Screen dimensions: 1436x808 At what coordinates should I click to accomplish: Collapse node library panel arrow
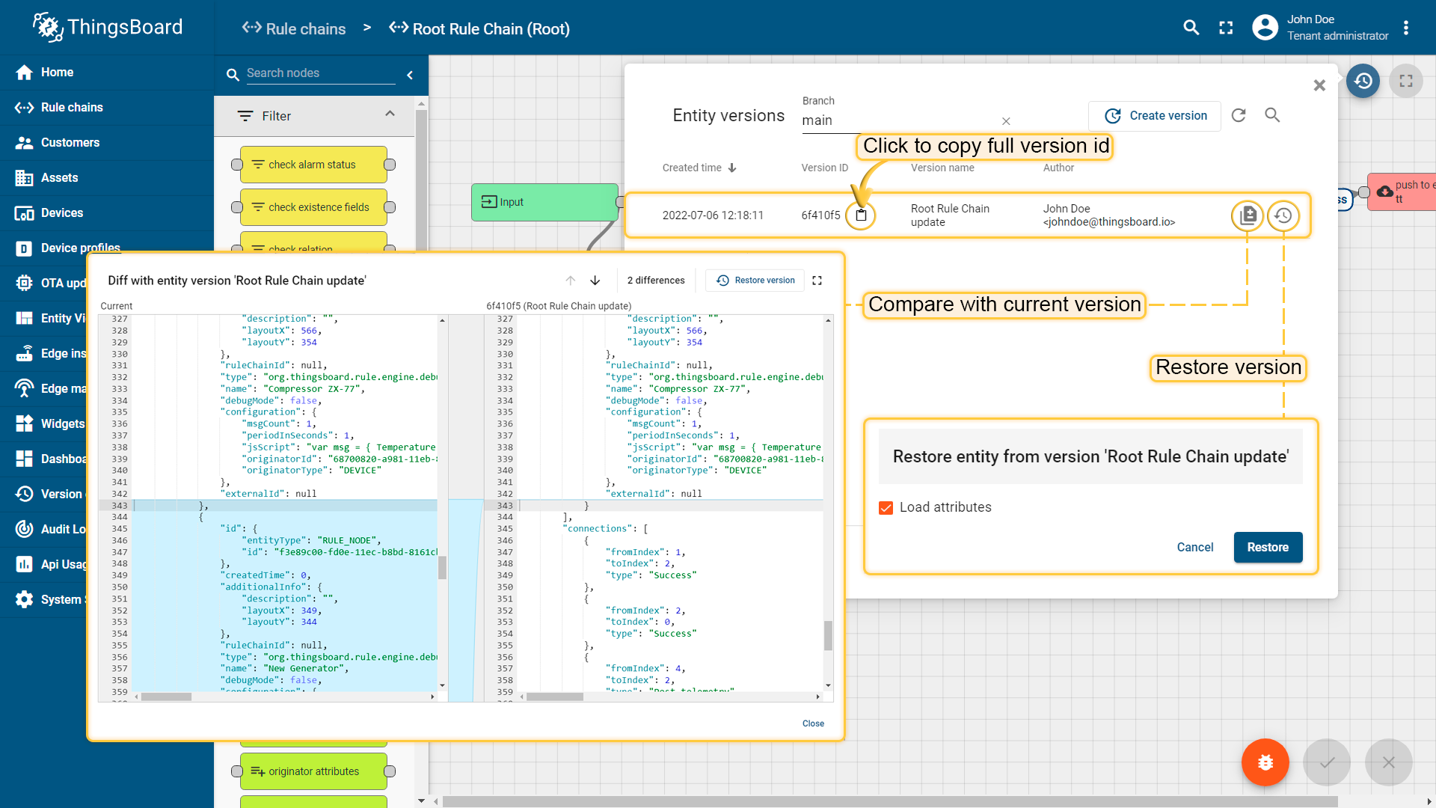410,75
